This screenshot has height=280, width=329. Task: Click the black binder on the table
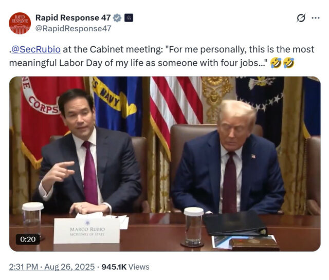point(235,224)
